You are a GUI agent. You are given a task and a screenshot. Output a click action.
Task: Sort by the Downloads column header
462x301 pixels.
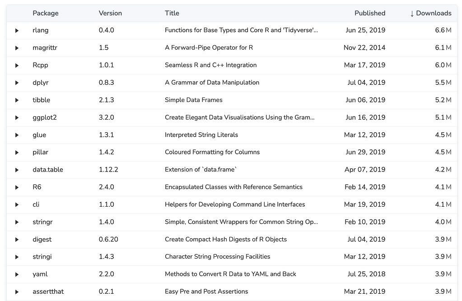pos(430,14)
